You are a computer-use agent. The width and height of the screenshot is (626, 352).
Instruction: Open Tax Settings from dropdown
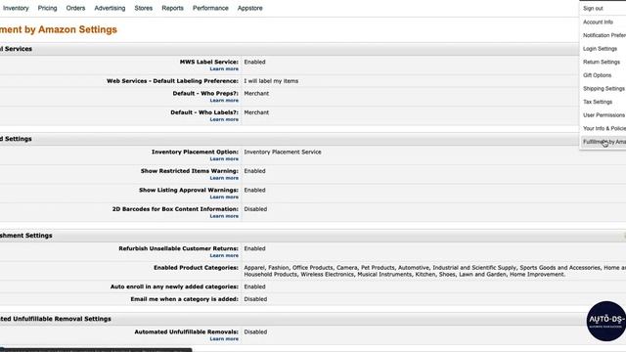coord(598,102)
